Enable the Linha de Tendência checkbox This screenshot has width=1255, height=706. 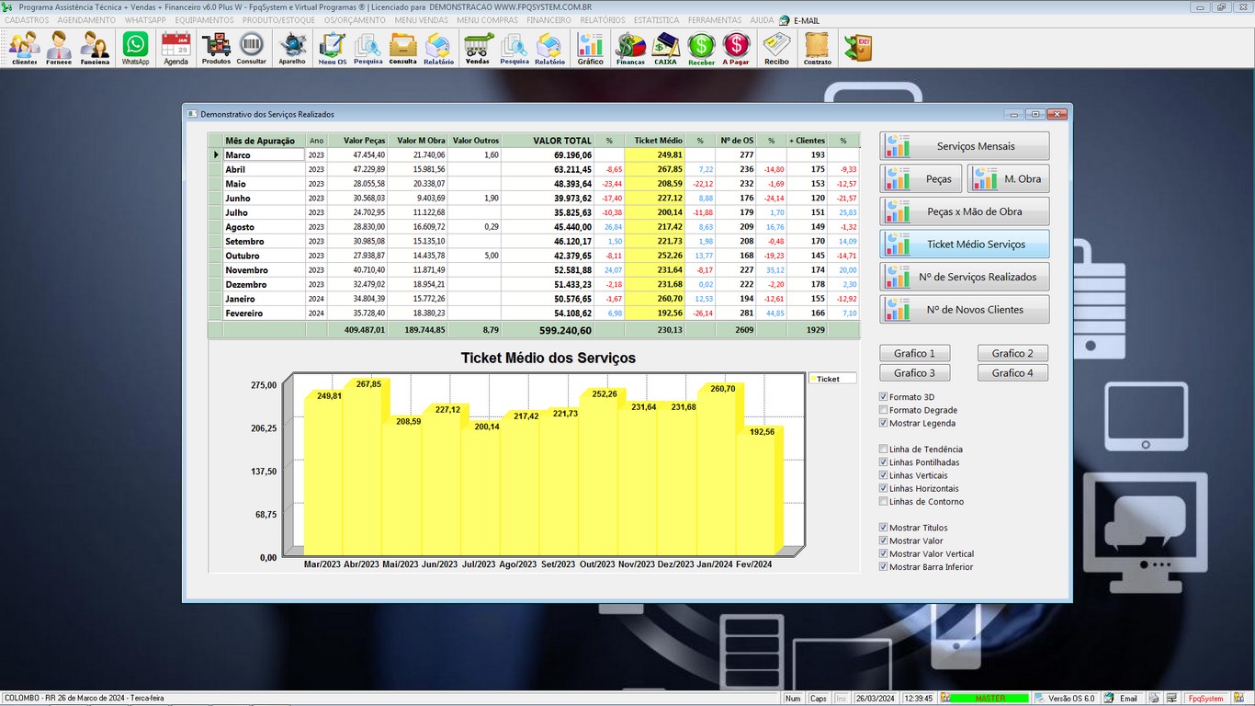point(884,450)
